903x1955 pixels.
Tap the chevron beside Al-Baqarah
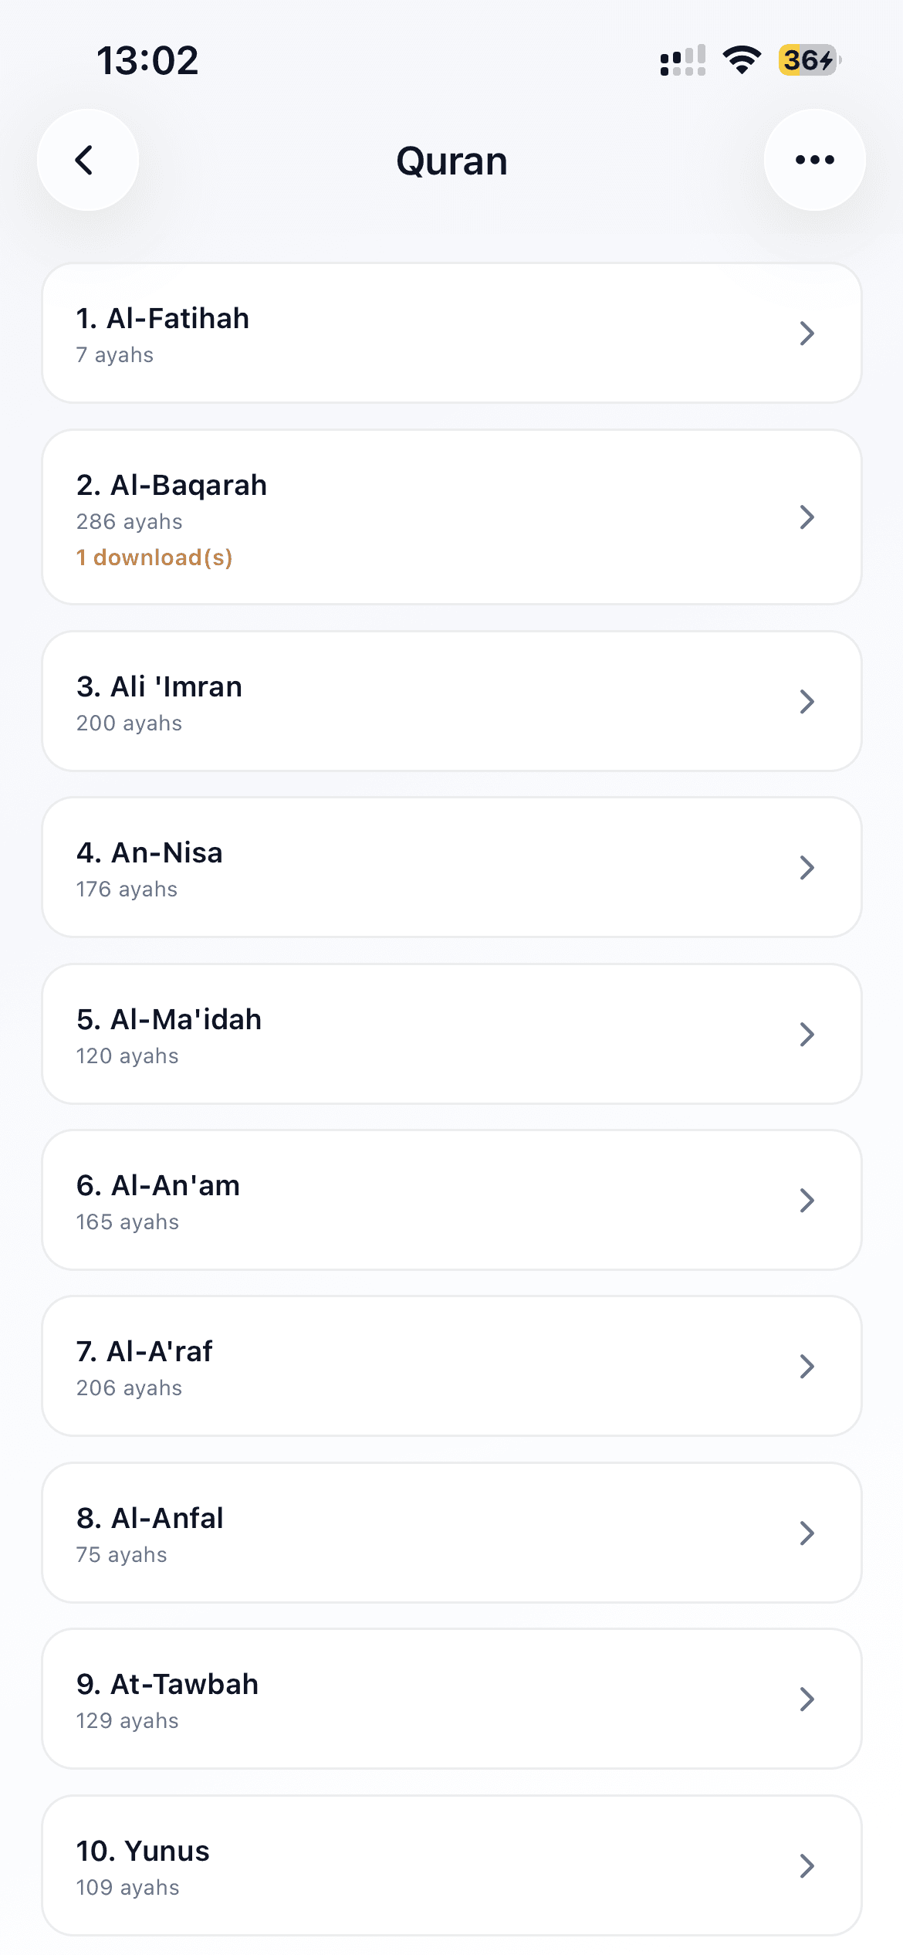pos(807,517)
